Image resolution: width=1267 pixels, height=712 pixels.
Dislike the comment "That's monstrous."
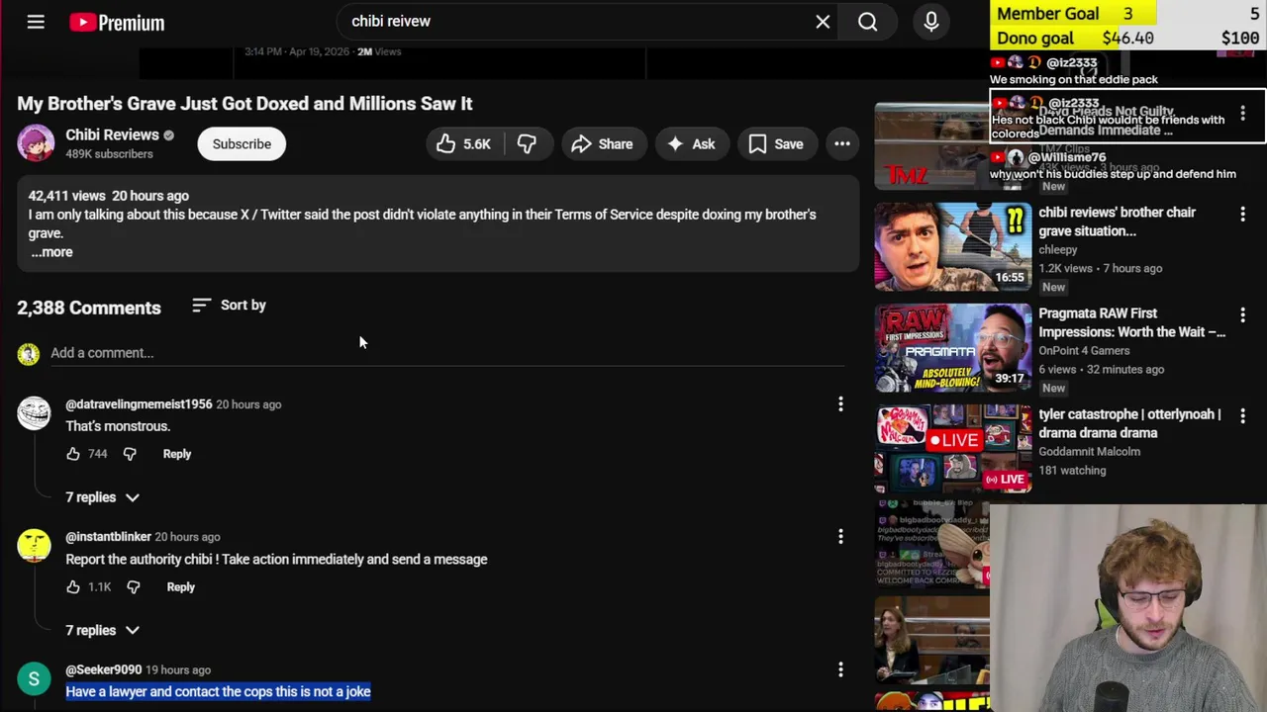click(x=130, y=454)
